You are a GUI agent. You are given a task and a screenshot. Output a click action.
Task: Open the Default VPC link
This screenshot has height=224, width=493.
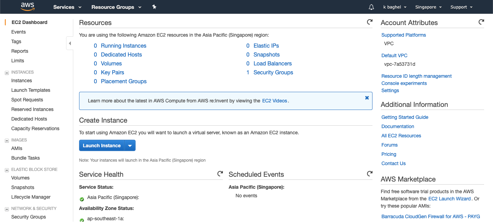(x=394, y=55)
